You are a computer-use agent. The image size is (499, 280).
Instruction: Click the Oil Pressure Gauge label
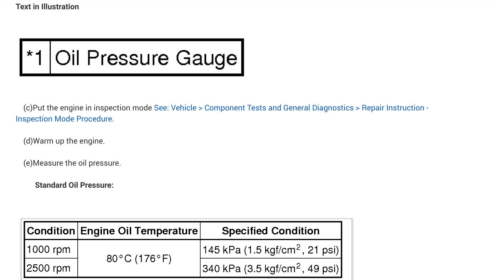pos(146,58)
